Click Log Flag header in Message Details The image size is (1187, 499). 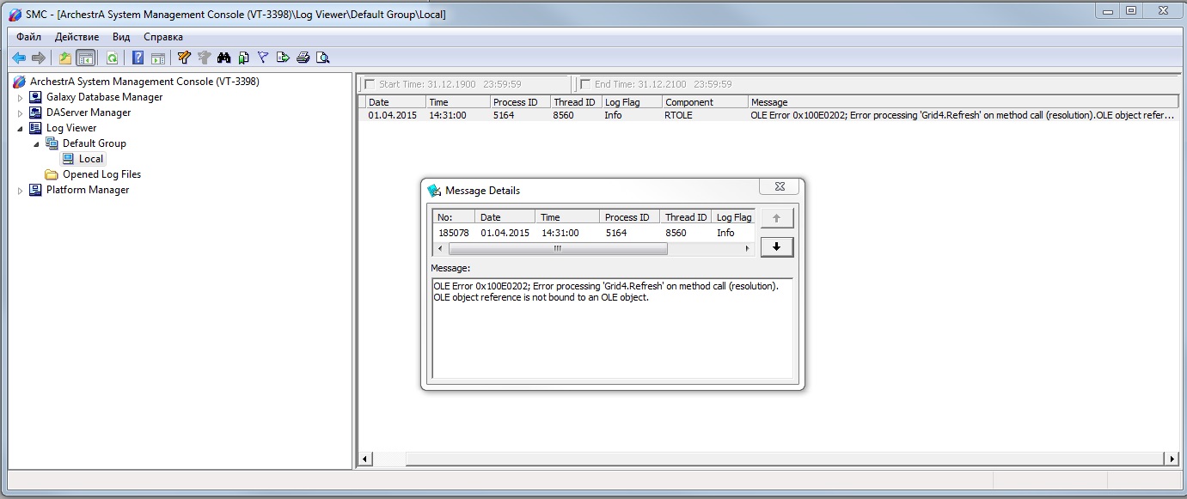tap(733, 217)
